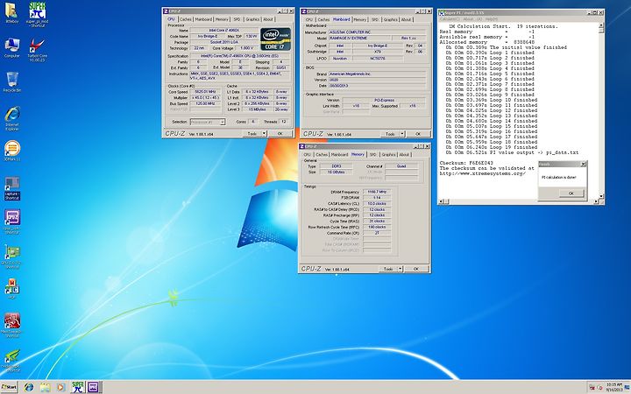Click the Checksum line in Super PI output
This screenshot has width=631, height=394.
coord(466,163)
